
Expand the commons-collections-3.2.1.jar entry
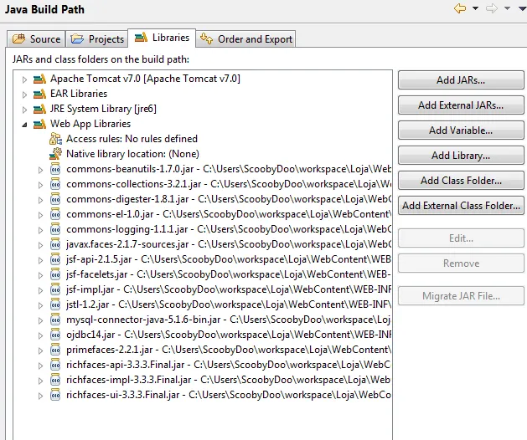tap(41, 185)
